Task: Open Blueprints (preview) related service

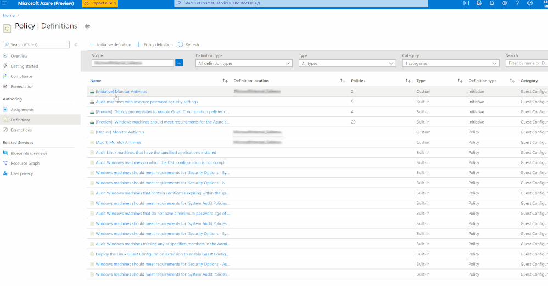Action: pos(29,153)
